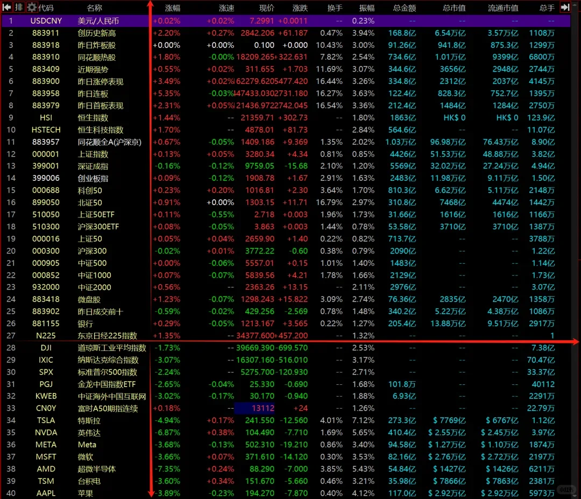Select the 同花顺热股 row
581x499 pixels.
(x=286, y=57)
